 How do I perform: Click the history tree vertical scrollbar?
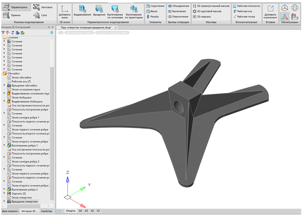52,128
